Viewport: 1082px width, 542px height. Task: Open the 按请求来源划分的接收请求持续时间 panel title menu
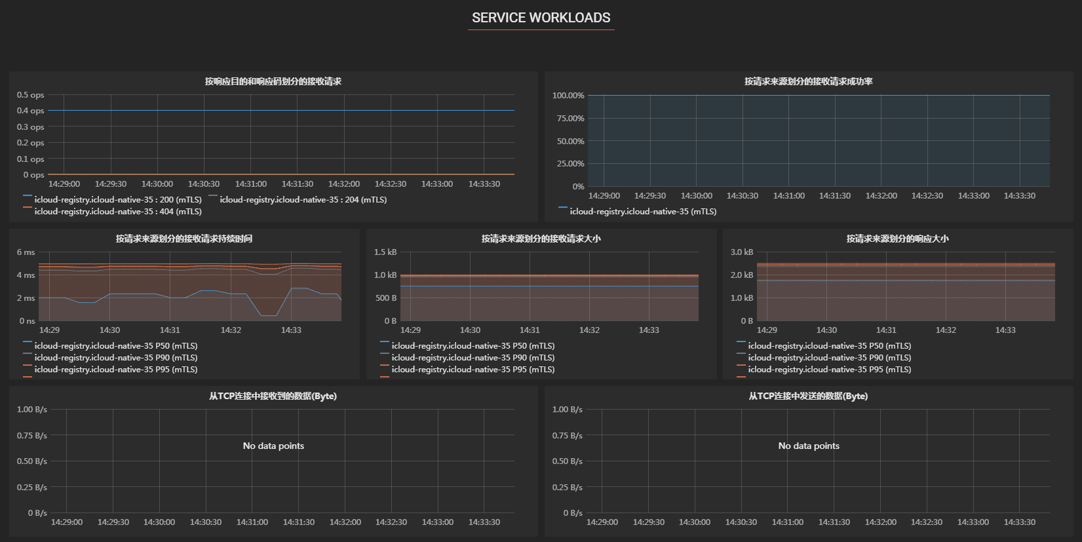[184, 239]
